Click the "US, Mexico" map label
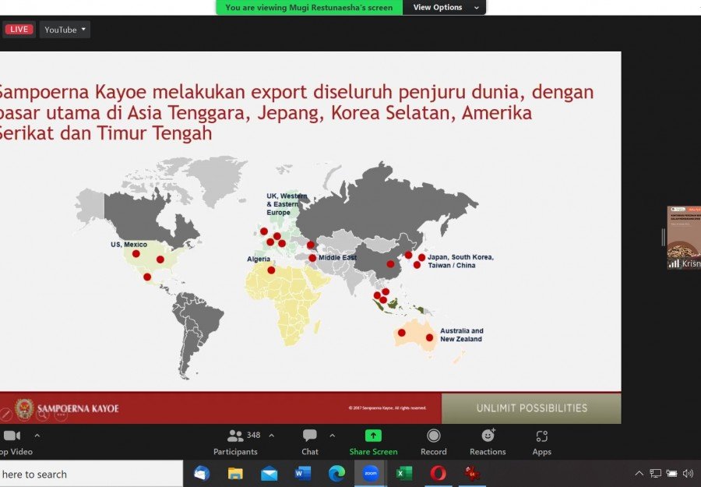Viewport: 701px width, 487px height. coord(129,245)
